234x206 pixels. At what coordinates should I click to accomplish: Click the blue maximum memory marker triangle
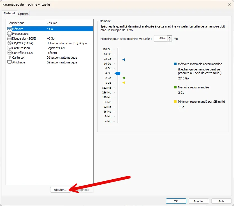tap(124, 60)
